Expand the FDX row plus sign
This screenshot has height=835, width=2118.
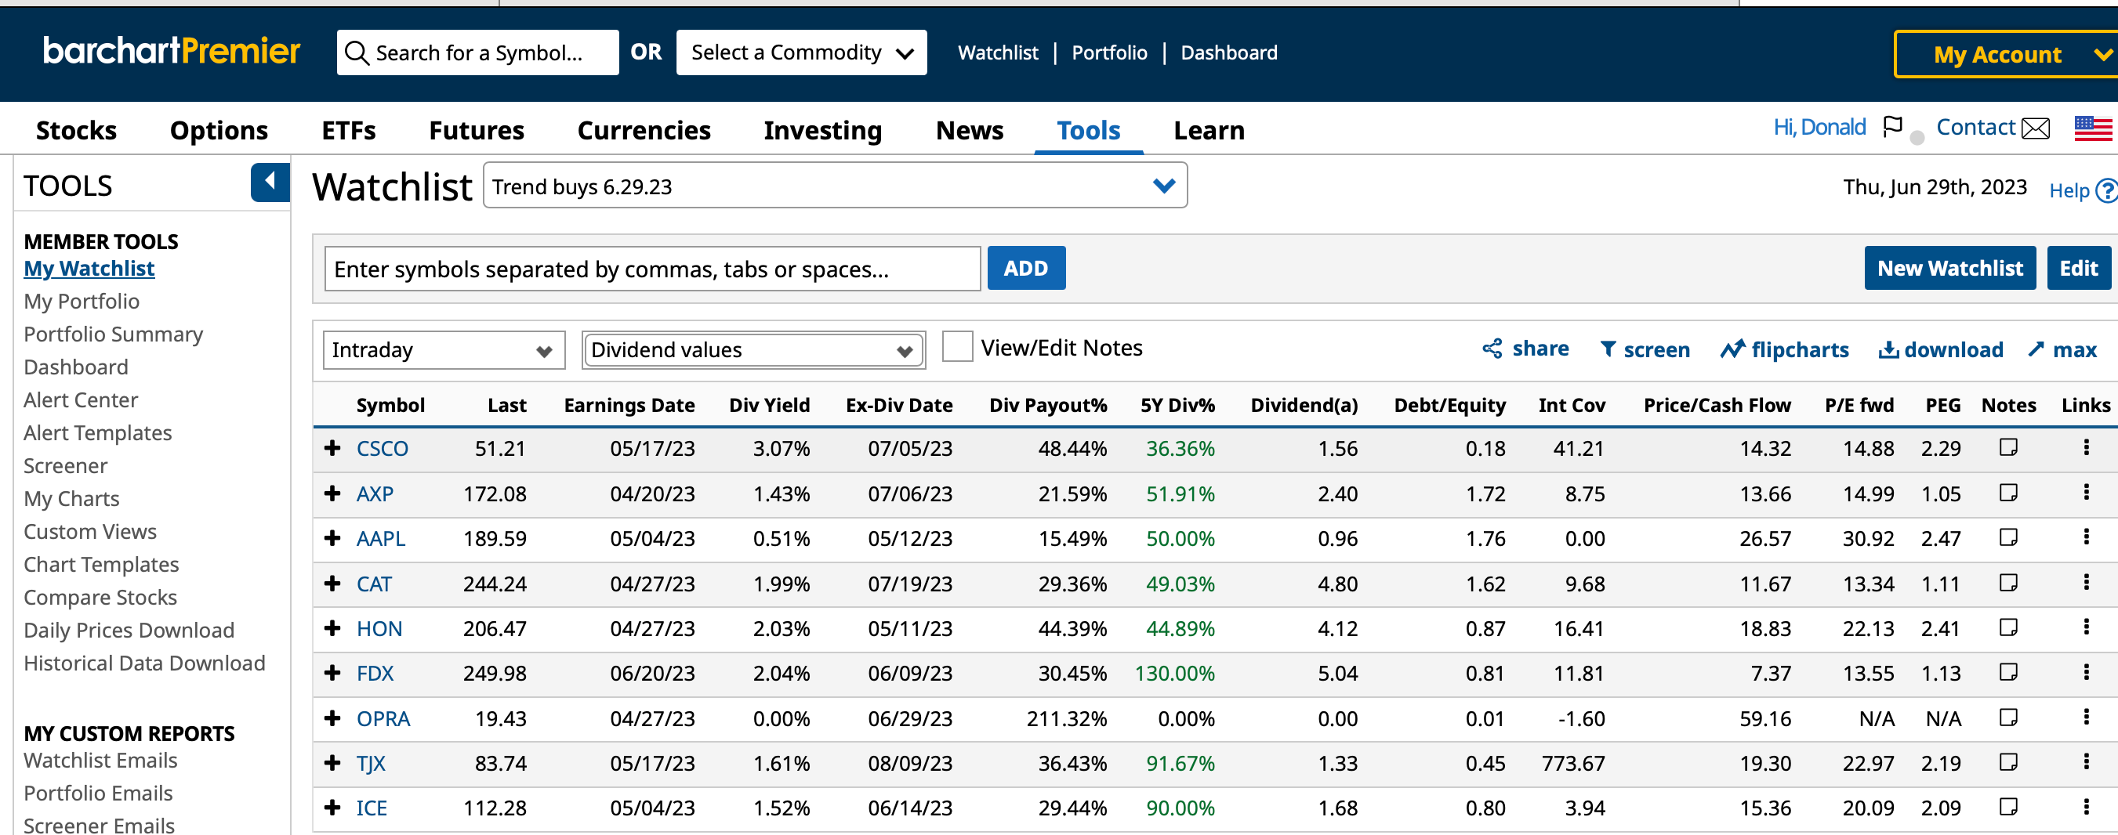[332, 673]
